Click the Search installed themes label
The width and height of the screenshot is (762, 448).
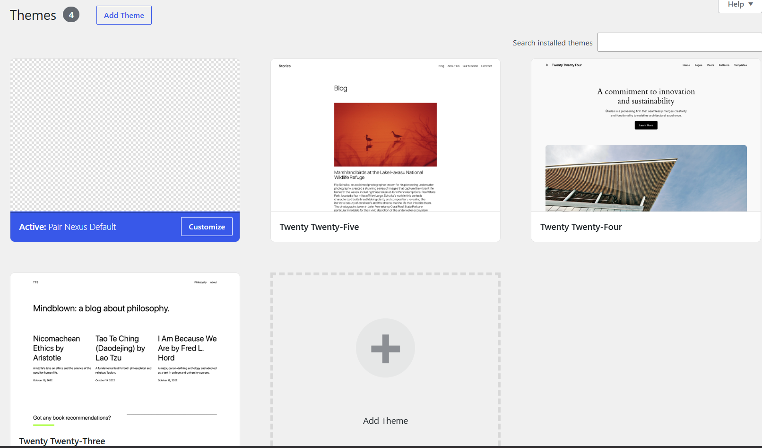[x=553, y=43]
